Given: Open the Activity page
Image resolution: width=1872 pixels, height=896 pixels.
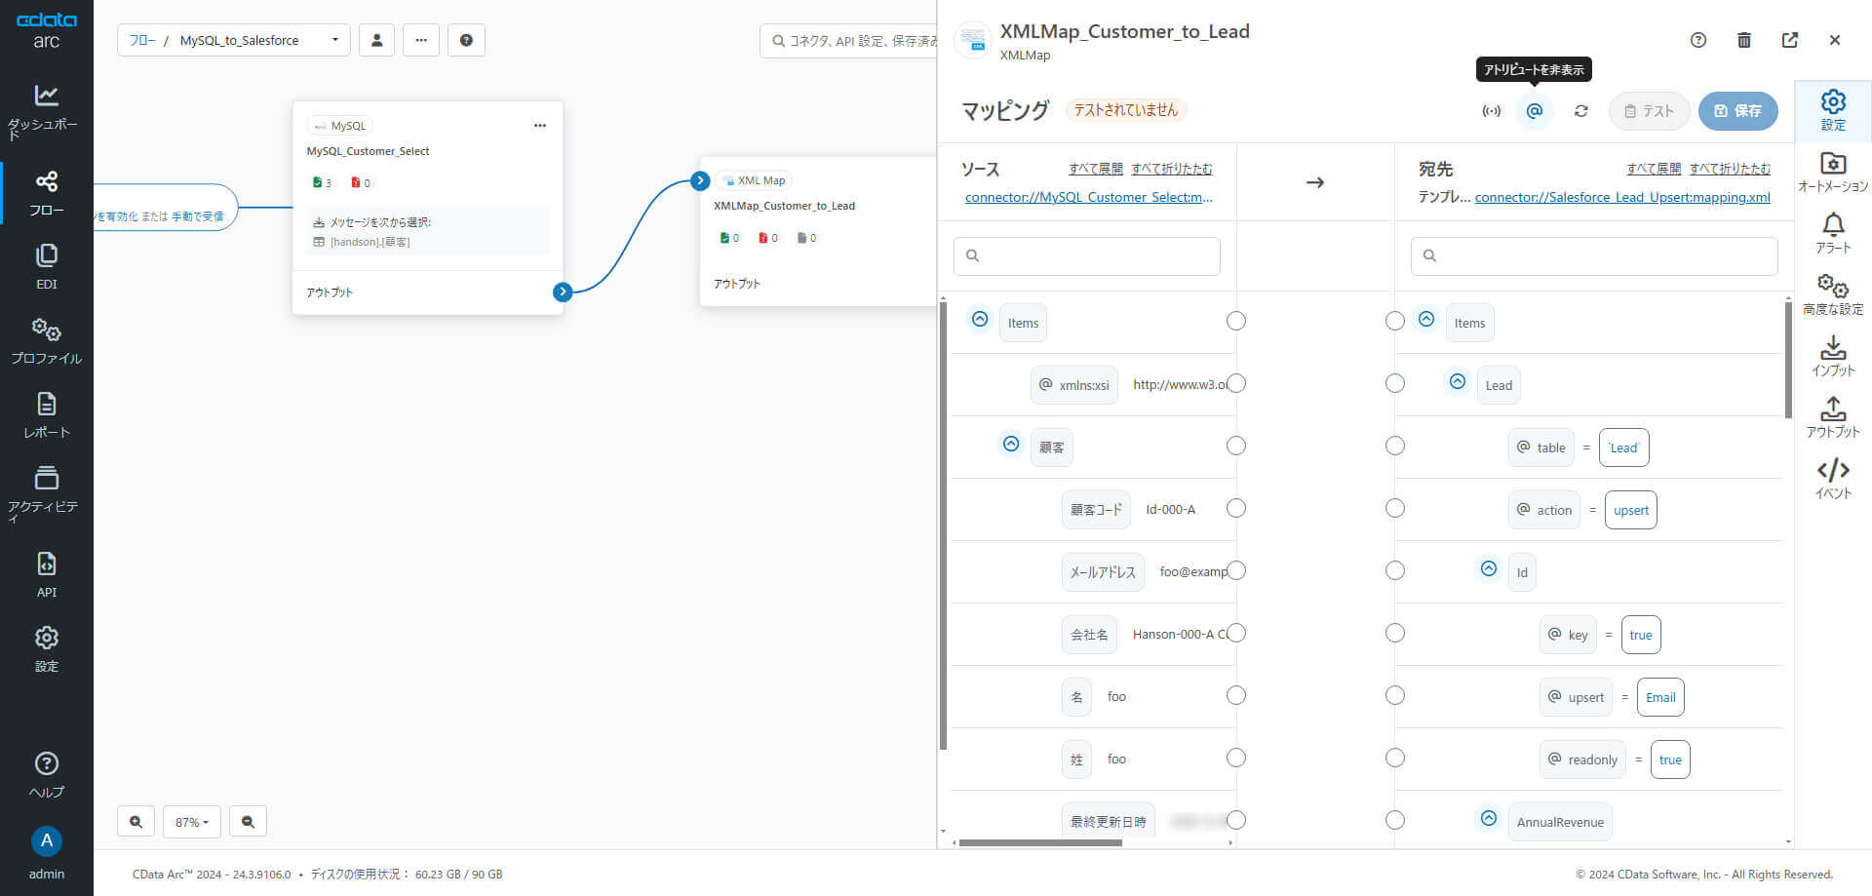Looking at the screenshot, I should (x=46, y=492).
